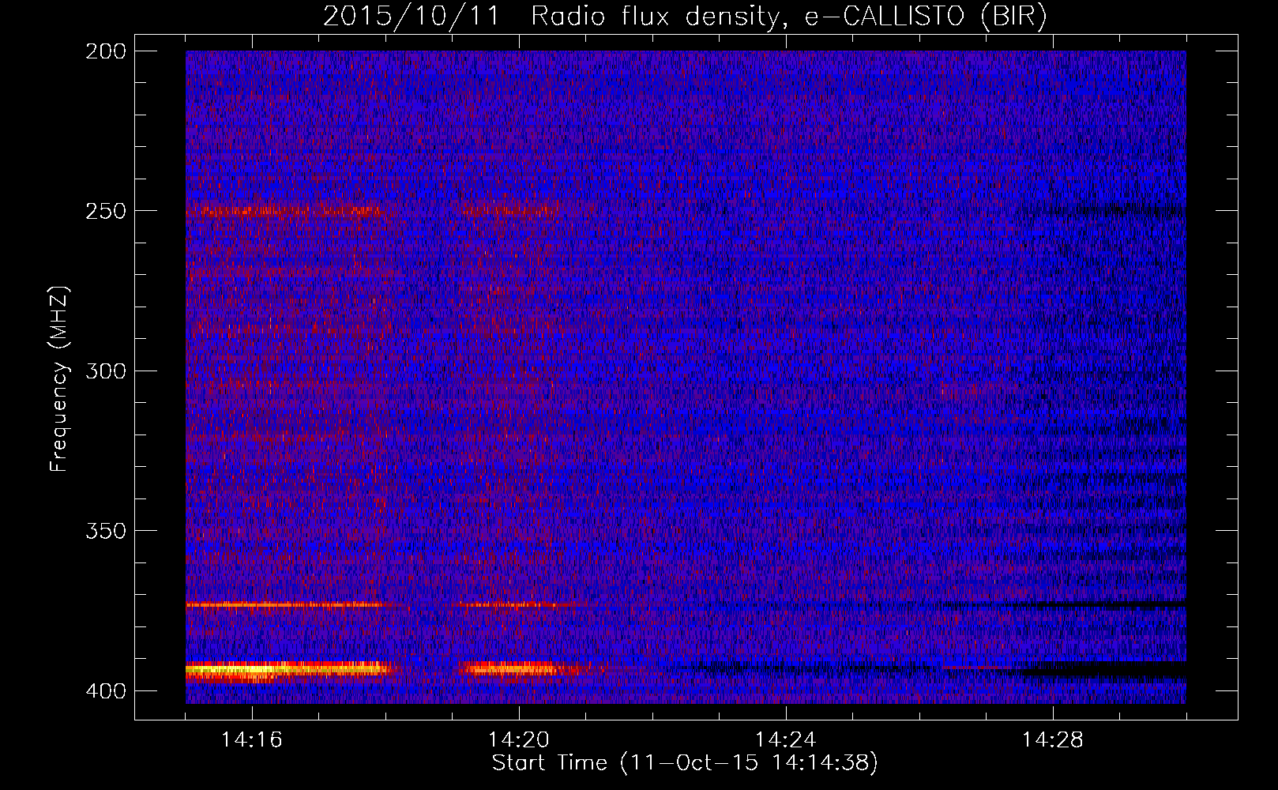Click the 'Frequency (MHZ)' y-axis label
Screen dimensions: 1278x790
(59, 378)
